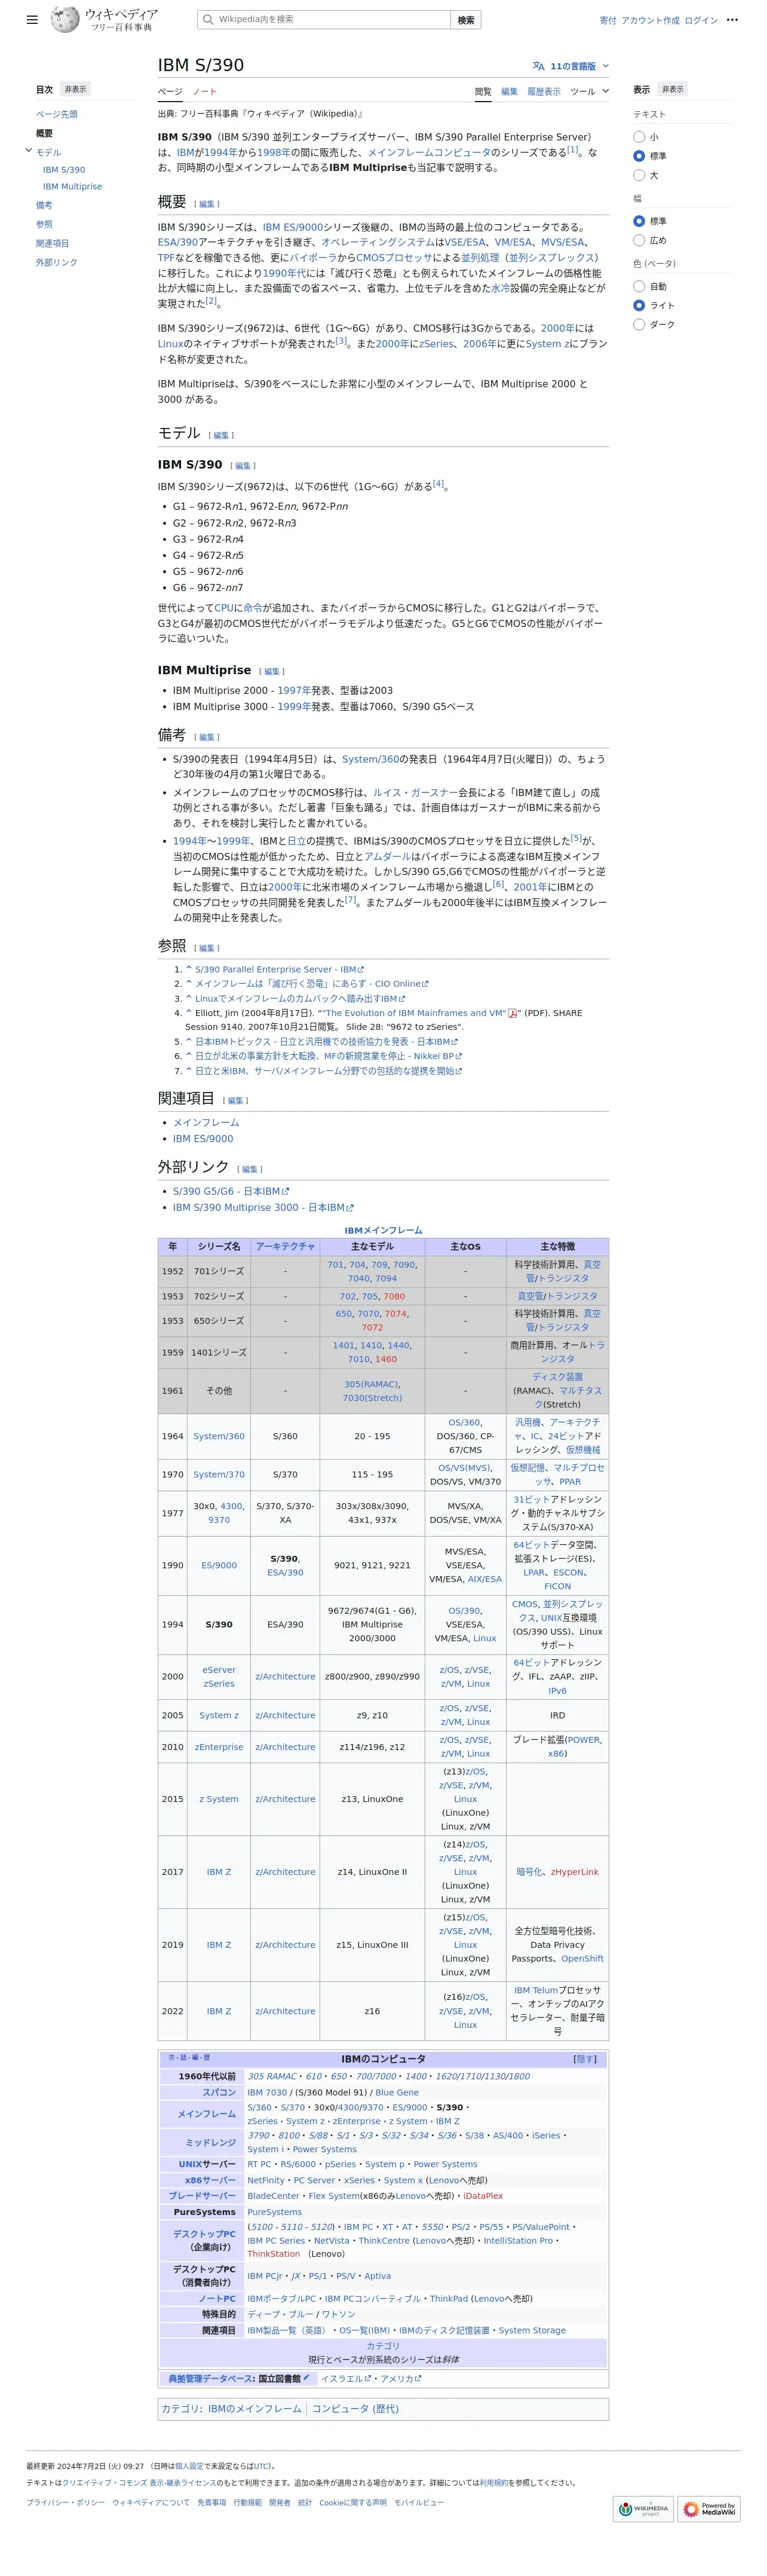Viewport: 767px width, 2576px height.
Task: Select large text size 大
Action: (639, 175)
